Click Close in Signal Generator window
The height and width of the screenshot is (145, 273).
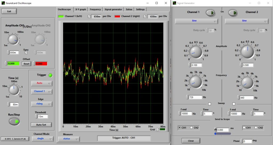191,141
